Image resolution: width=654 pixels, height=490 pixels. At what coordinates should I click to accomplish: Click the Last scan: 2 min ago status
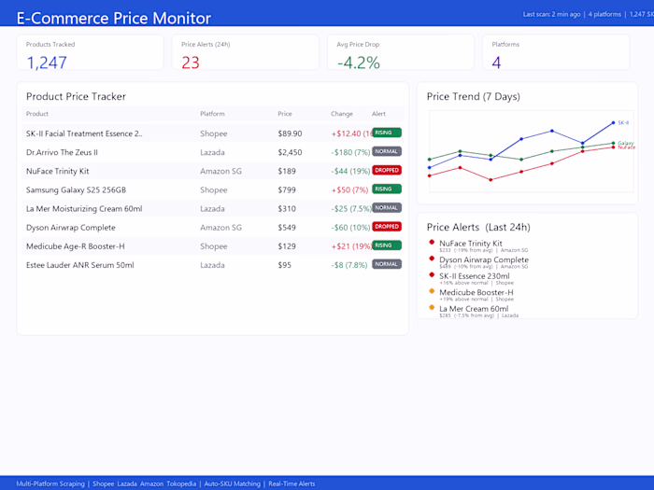551,14
